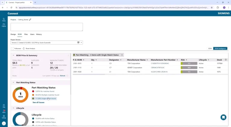Click the Fullscreen icon
This screenshot has height=127, width=231.
(x=13, y=49)
